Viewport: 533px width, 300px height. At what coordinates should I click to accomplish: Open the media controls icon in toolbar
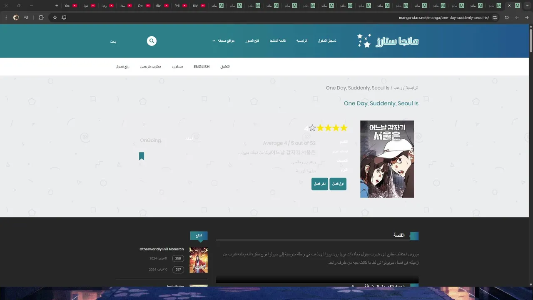coord(26,17)
